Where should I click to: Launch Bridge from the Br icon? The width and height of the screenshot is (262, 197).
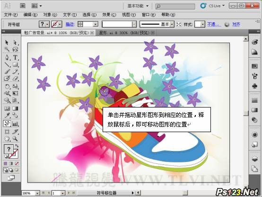click(23, 6)
